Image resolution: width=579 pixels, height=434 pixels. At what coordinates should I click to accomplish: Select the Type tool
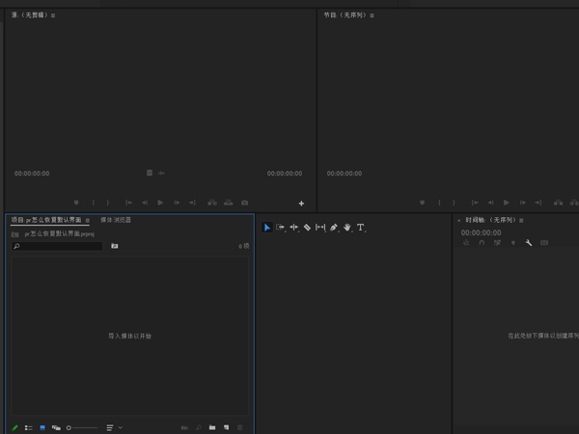point(360,228)
